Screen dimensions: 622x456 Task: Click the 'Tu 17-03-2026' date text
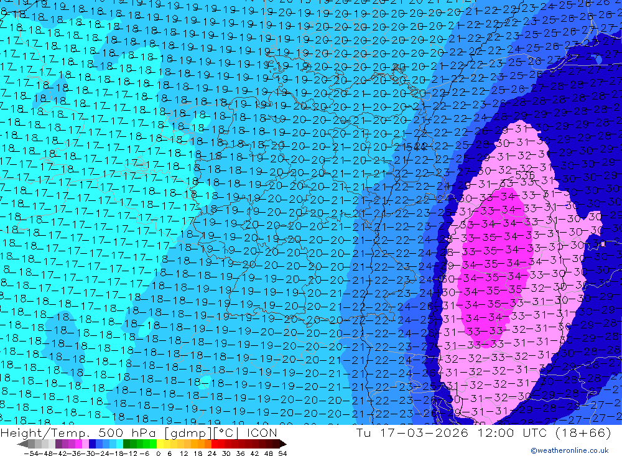(x=412, y=432)
